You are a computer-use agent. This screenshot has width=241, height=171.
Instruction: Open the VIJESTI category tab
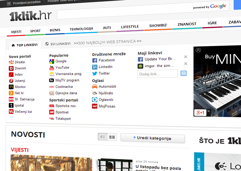tap(16, 32)
